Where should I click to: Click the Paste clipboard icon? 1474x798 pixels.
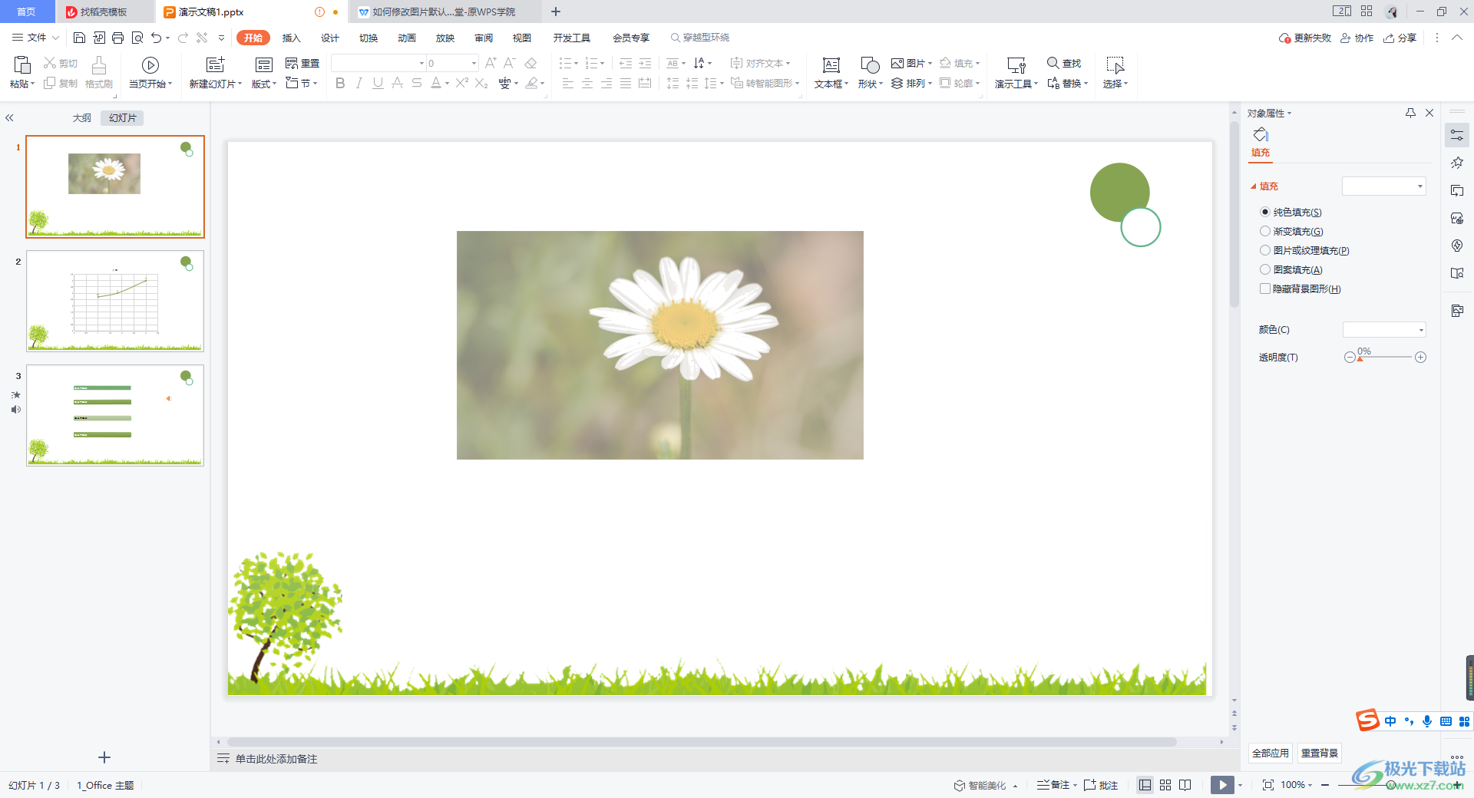22,65
